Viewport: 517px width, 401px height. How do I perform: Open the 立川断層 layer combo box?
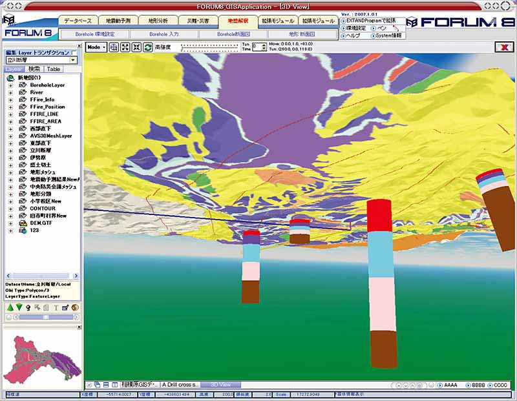click(x=41, y=60)
